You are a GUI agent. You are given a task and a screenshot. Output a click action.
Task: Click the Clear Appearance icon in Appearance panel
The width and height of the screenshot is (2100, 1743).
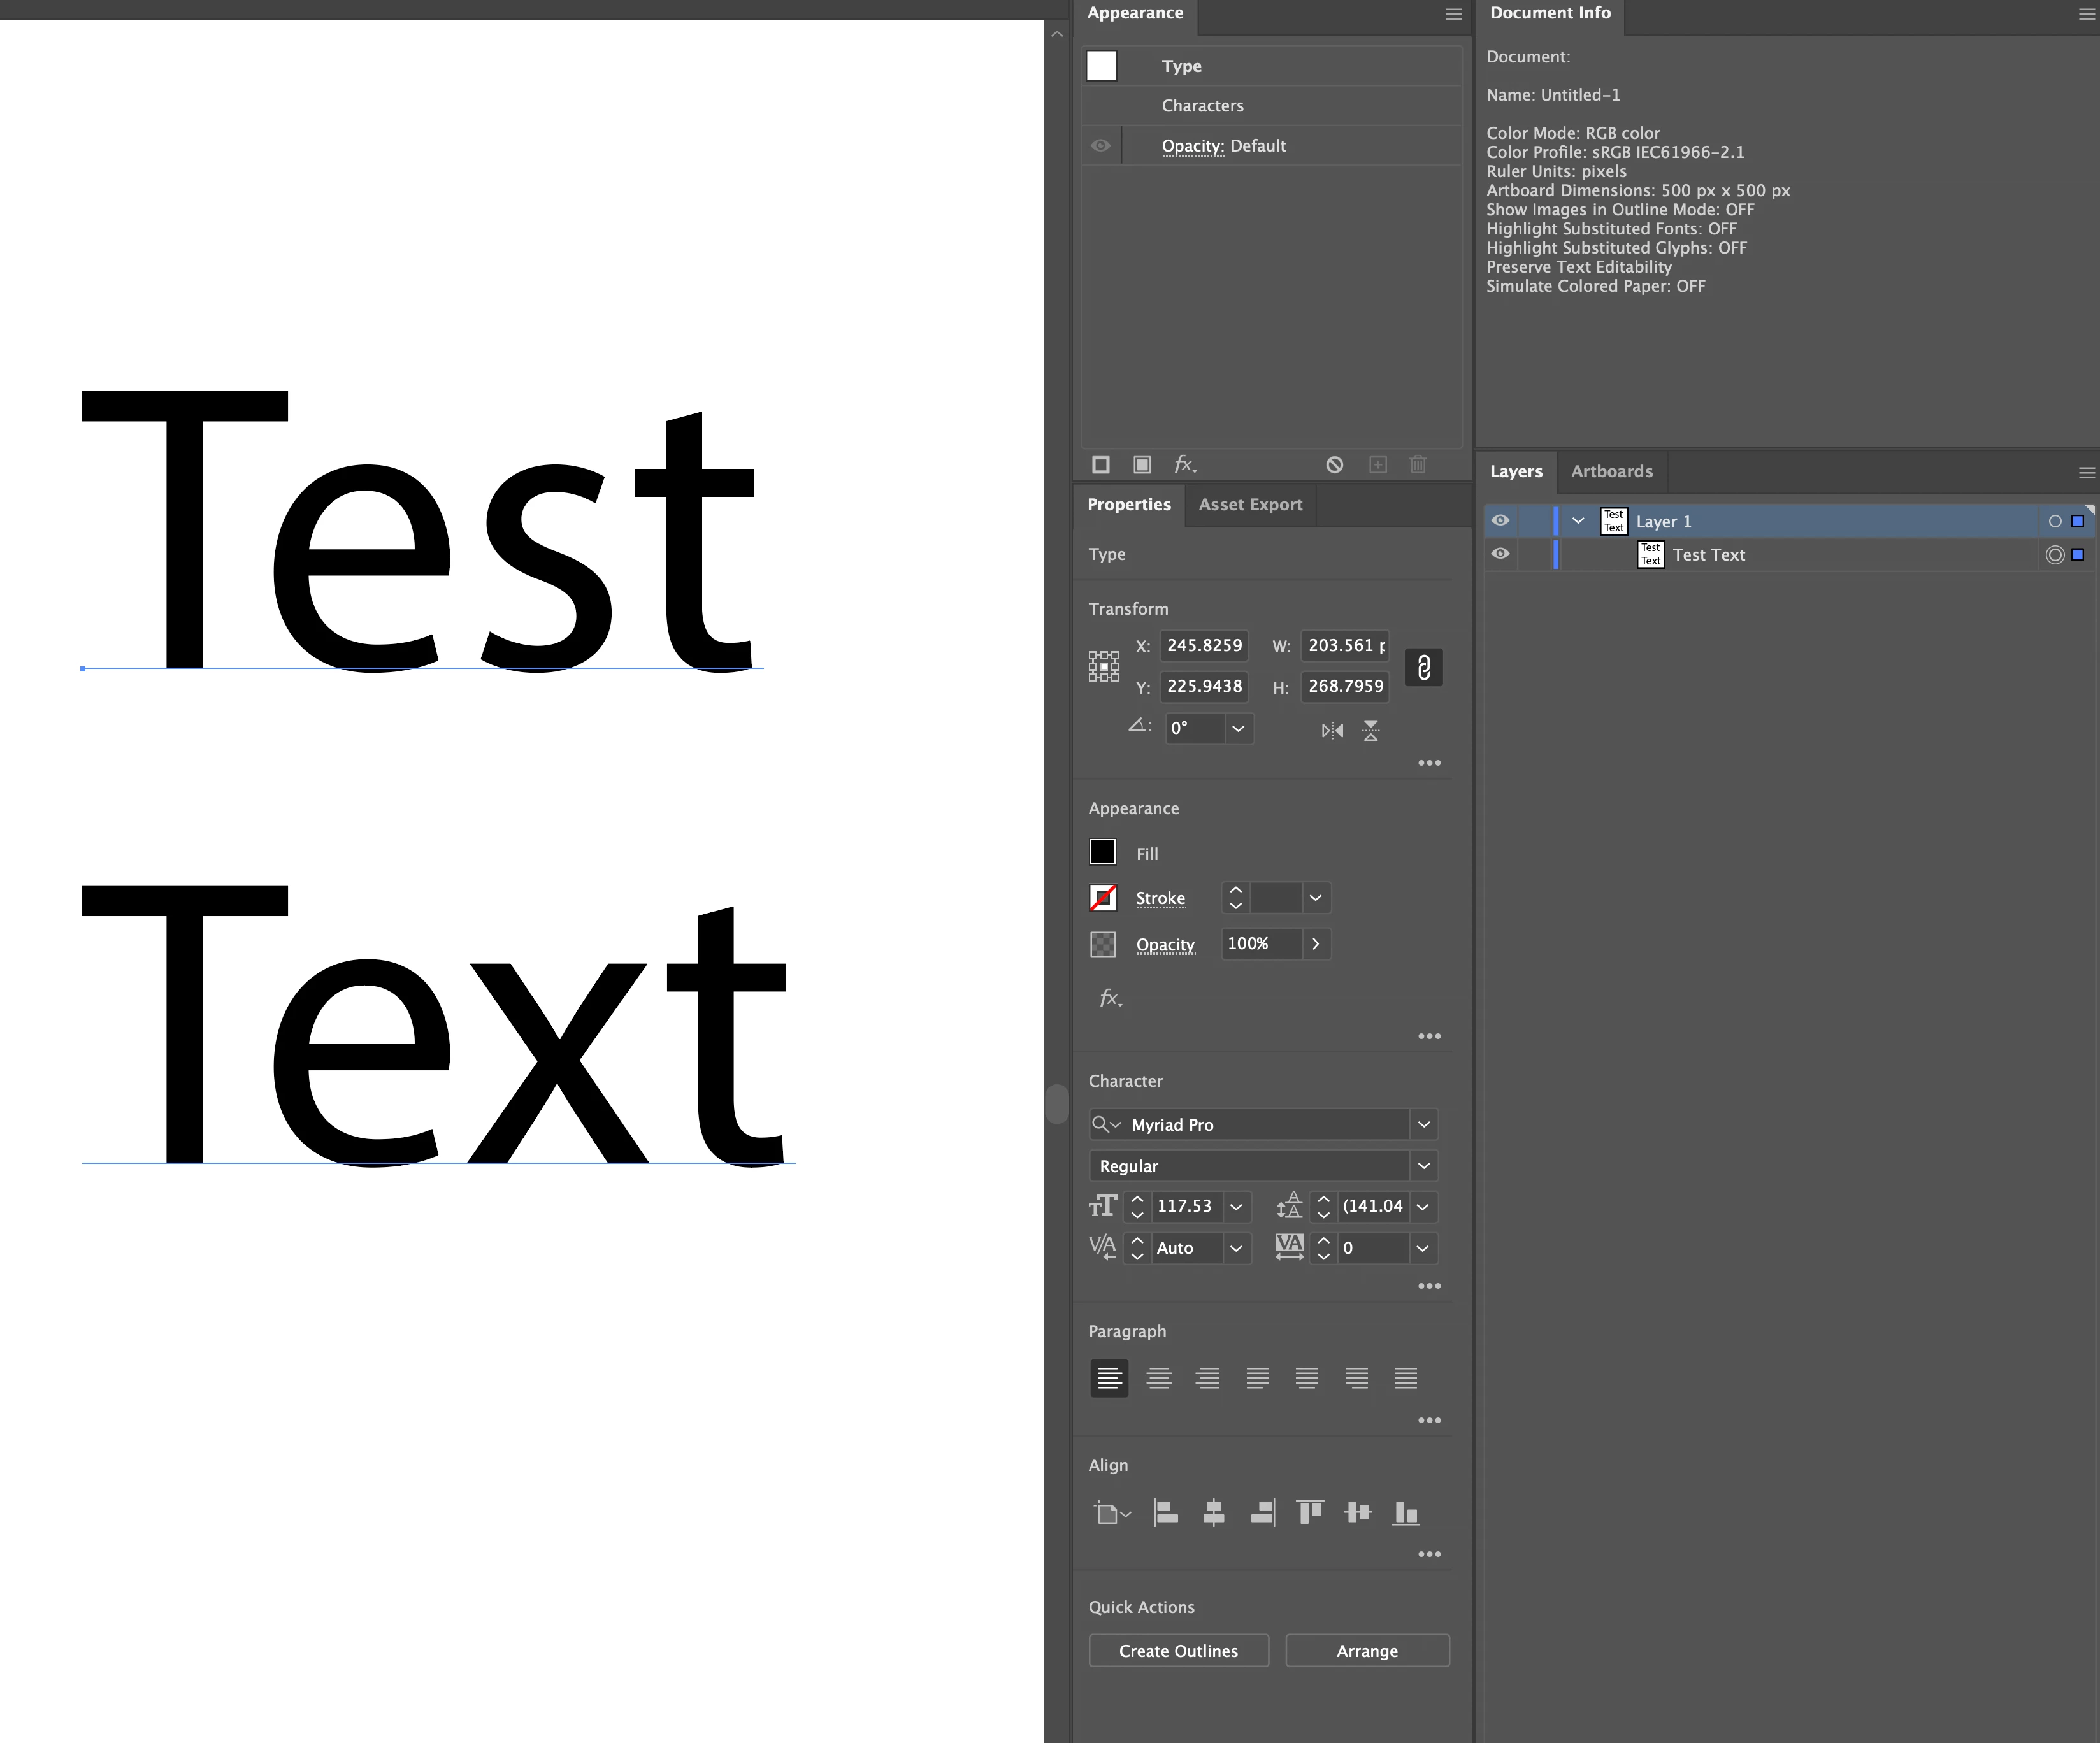(x=1334, y=464)
